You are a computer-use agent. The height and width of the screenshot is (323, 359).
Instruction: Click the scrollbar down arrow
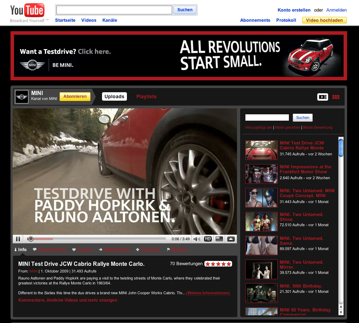[x=341, y=312]
